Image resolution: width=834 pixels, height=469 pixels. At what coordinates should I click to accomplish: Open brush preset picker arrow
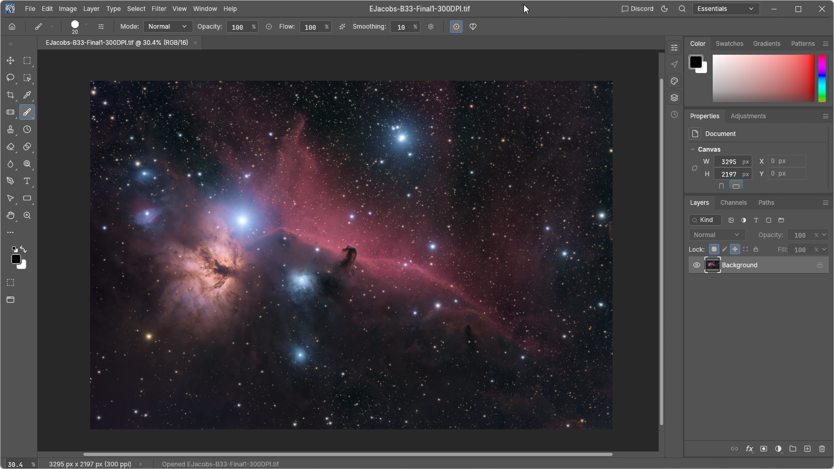[86, 24]
